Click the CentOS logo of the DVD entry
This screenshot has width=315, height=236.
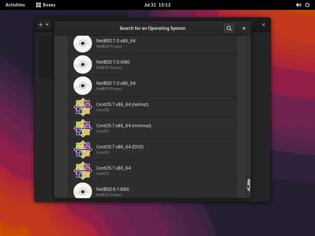pyautogui.click(x=83, y=150)
